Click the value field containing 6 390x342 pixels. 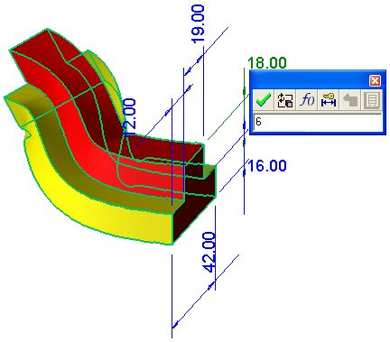[318, 122]
